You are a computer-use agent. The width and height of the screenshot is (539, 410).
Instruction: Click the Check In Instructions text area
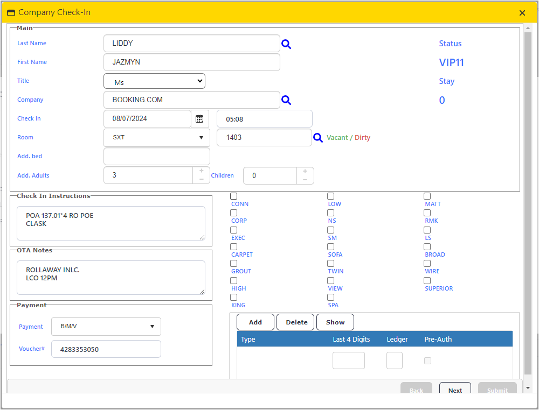click(111, 223)
